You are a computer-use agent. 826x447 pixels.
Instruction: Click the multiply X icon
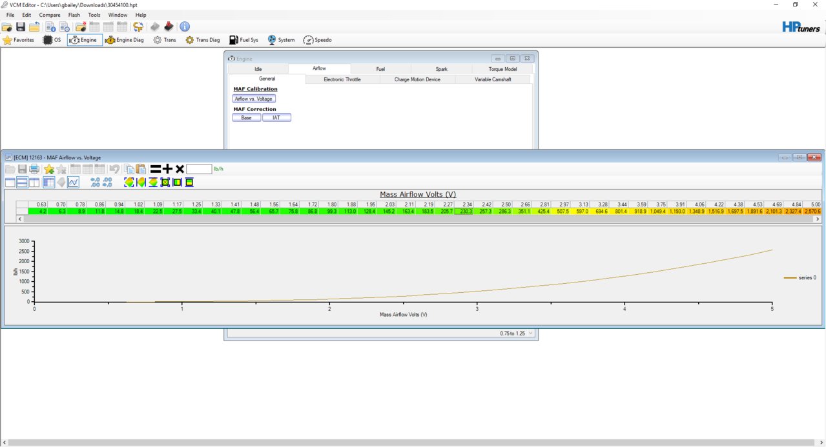tap(180, 169)
